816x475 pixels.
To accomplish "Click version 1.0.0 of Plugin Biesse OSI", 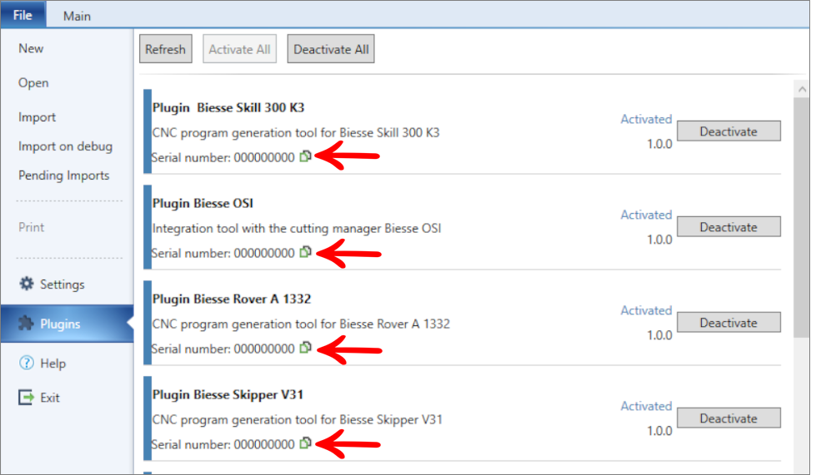I will tap(659, 240).
